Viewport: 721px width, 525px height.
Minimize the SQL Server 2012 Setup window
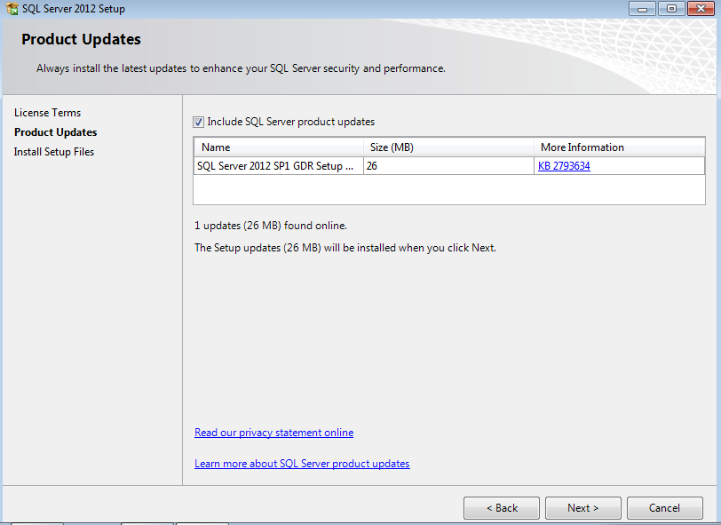(x=643, y=9)
